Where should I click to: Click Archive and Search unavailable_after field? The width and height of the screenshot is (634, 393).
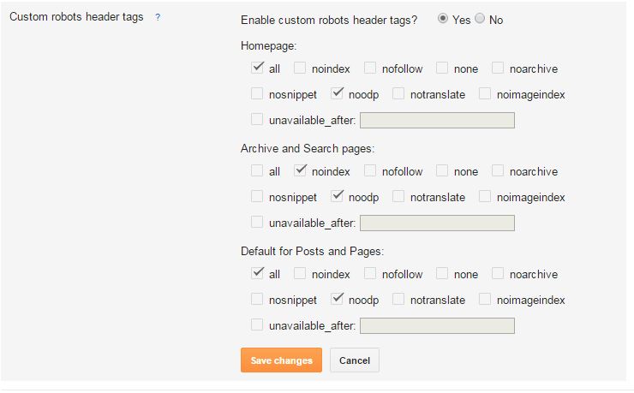coord(437,223)
